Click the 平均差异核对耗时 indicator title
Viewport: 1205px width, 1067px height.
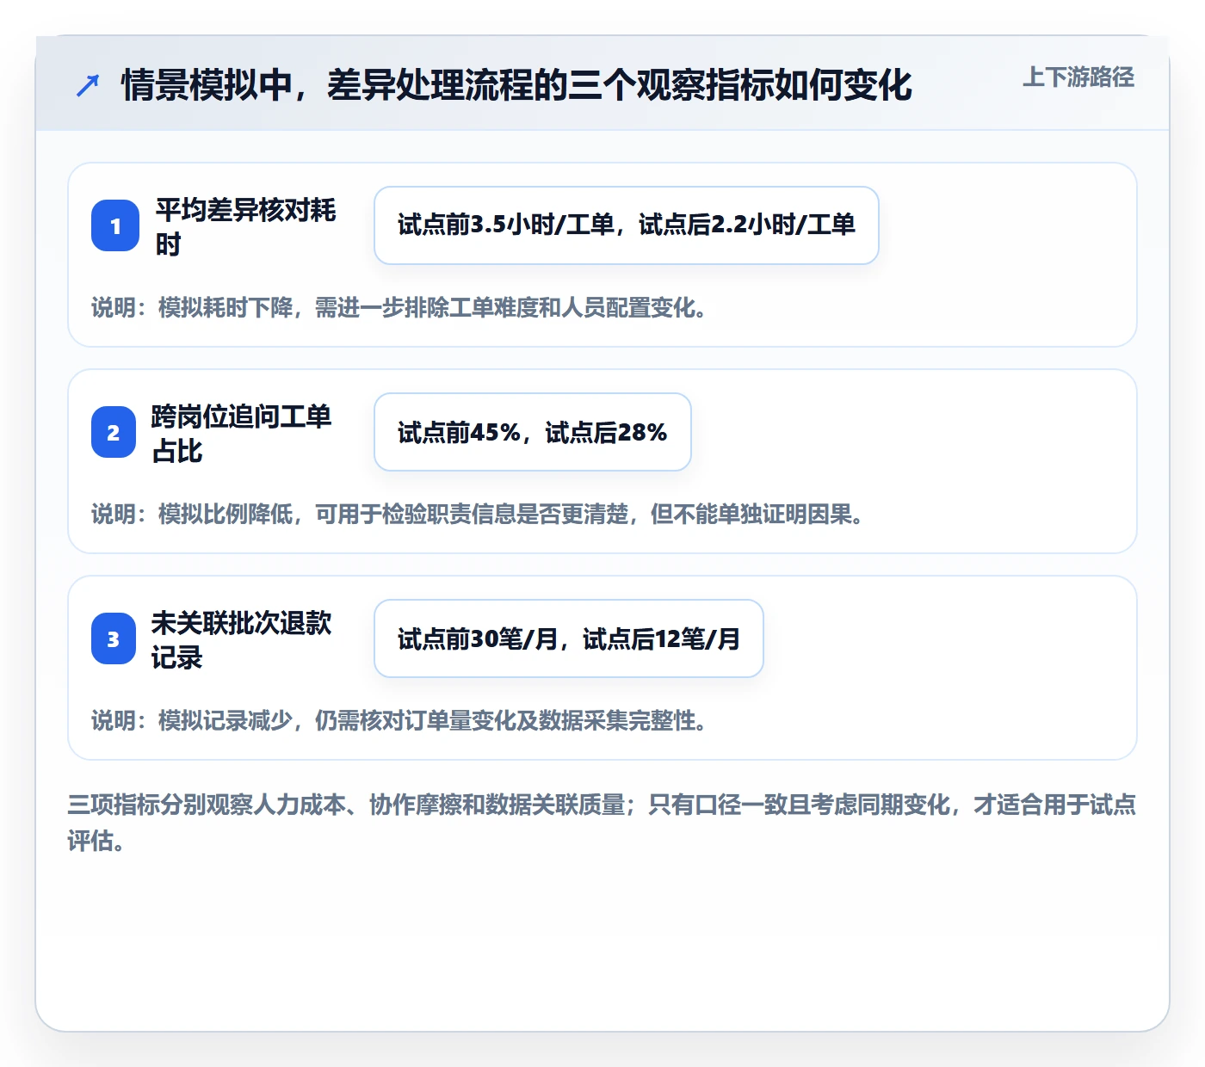(x=245, y=226)
